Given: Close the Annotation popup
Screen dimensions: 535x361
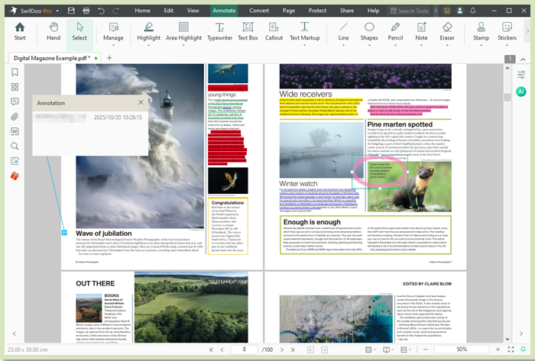Looking at the screenshot, I should (x=141, y=102).
